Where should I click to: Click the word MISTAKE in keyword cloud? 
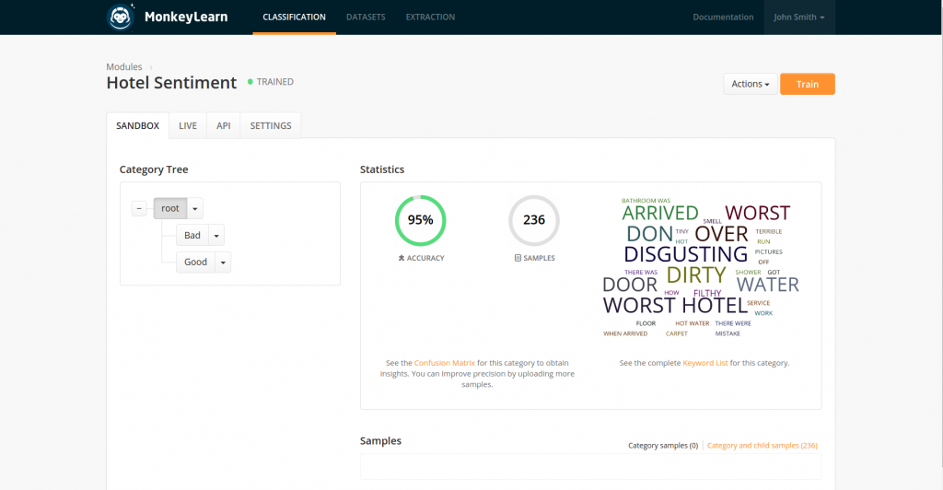[728, 333]
